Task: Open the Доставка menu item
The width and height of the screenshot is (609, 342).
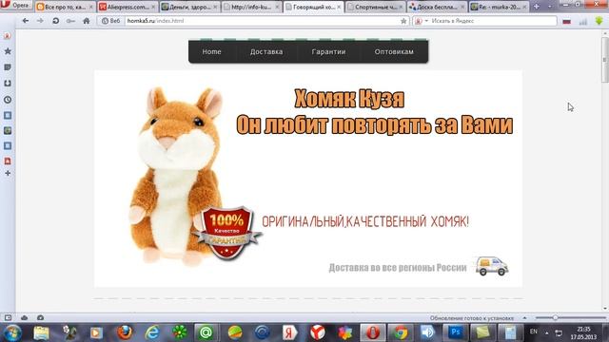Action: (x=266, y=51)
